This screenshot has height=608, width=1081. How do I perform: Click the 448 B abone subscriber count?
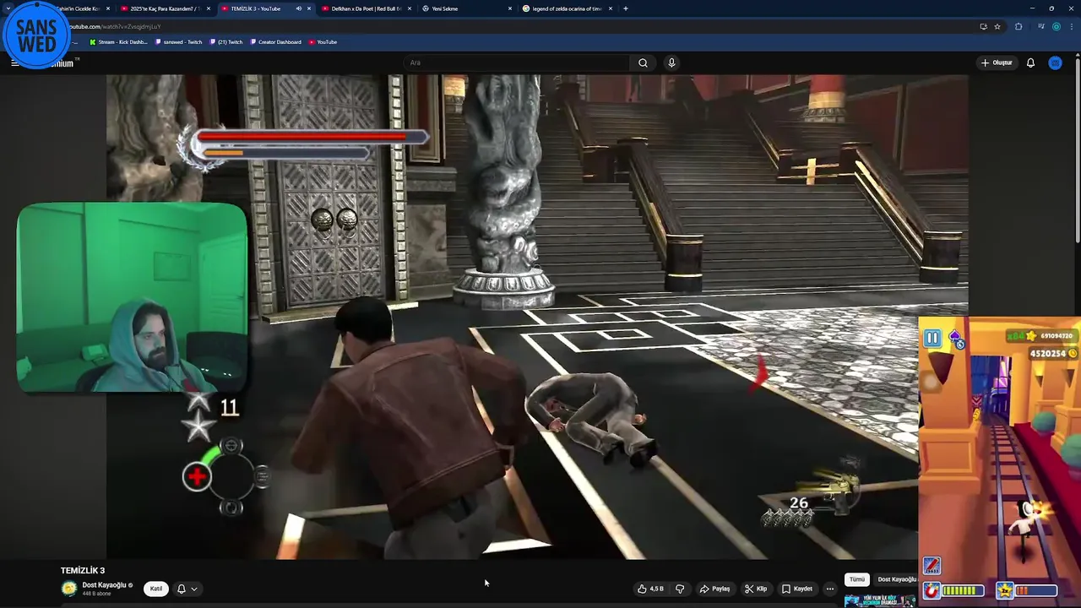[98, 594]
